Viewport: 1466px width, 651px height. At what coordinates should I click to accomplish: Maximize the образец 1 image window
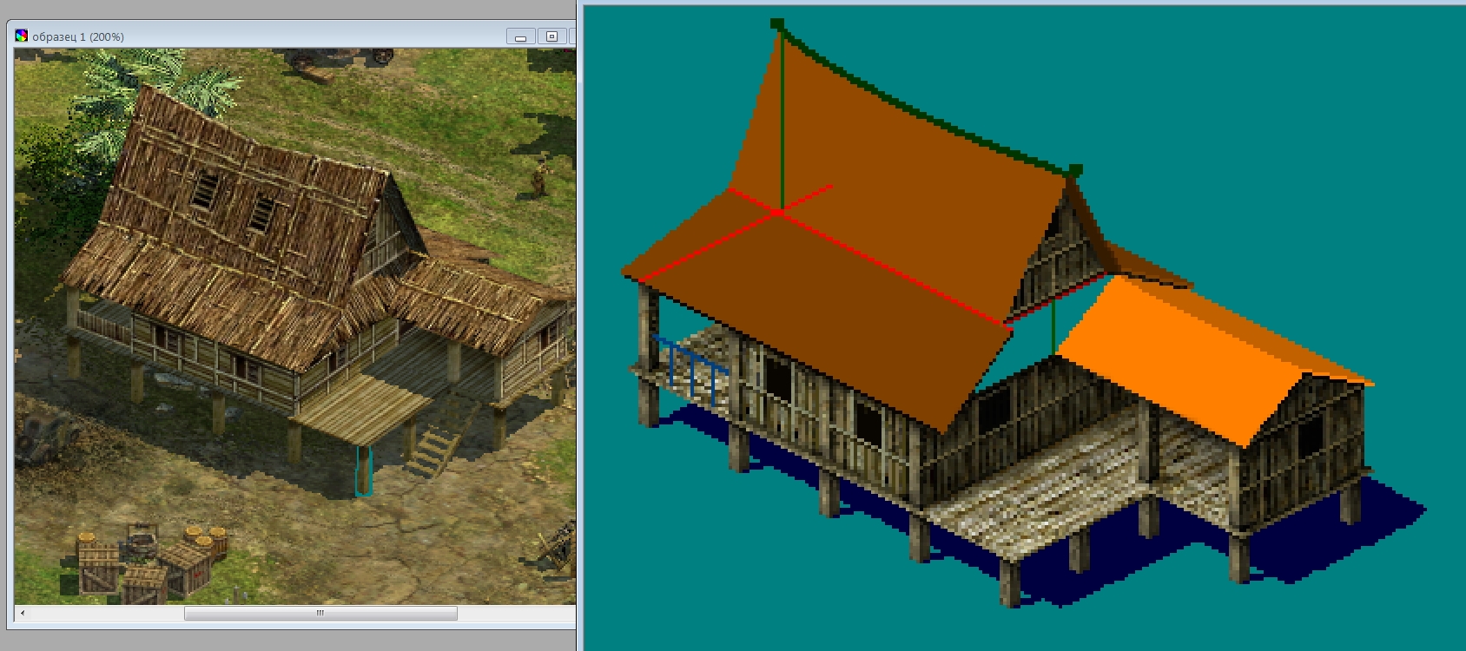click(x=551, y=36)
